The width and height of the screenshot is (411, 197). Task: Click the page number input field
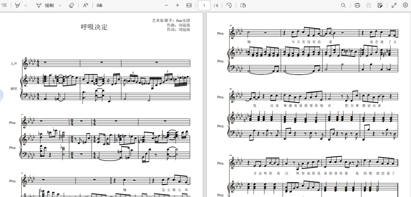(204, 5)
